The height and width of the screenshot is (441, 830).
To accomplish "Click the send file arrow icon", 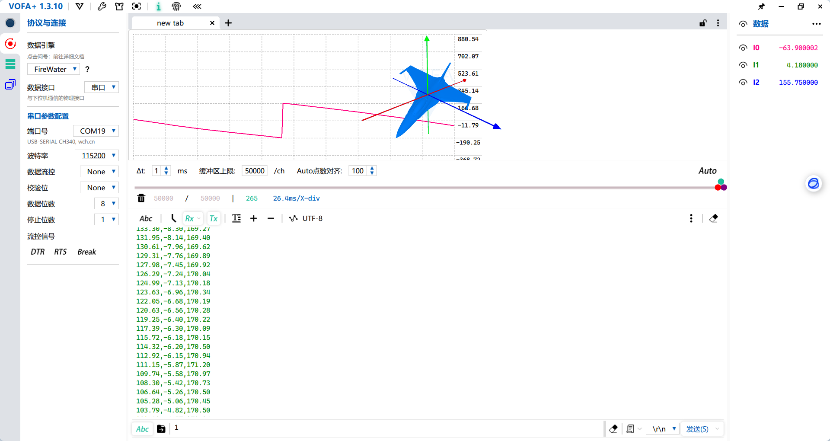I will (161, 429).
